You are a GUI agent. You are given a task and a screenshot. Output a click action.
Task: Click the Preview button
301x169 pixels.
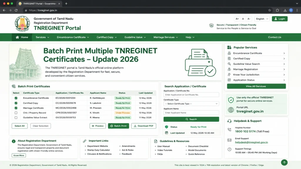tap(98, 126)
